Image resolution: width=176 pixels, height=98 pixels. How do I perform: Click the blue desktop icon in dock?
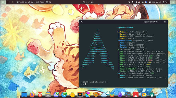point(24,95)
